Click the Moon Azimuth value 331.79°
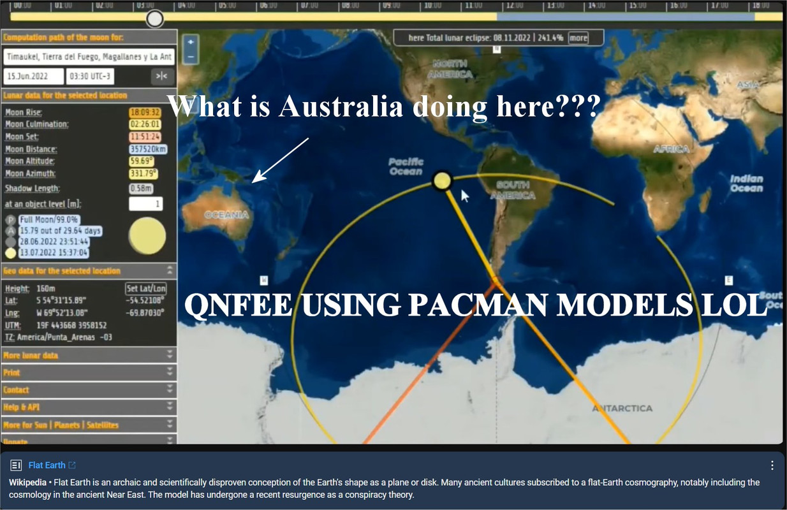The image size is (787, 510). point(143,173)
